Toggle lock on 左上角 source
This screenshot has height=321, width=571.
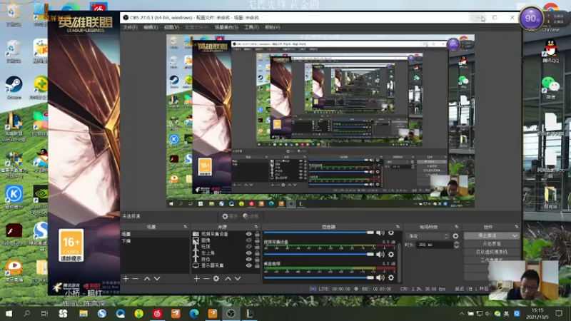point(257,253)
